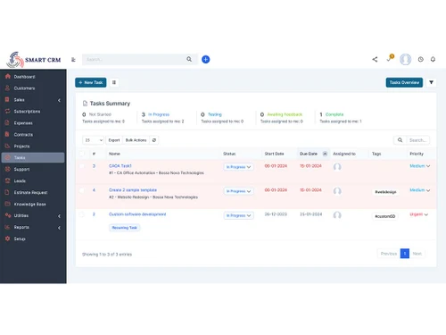Reload the table with the refresh icon
The width and height of the screenshot is (446, 335).
pyautogui.click(x=154, y=140)
